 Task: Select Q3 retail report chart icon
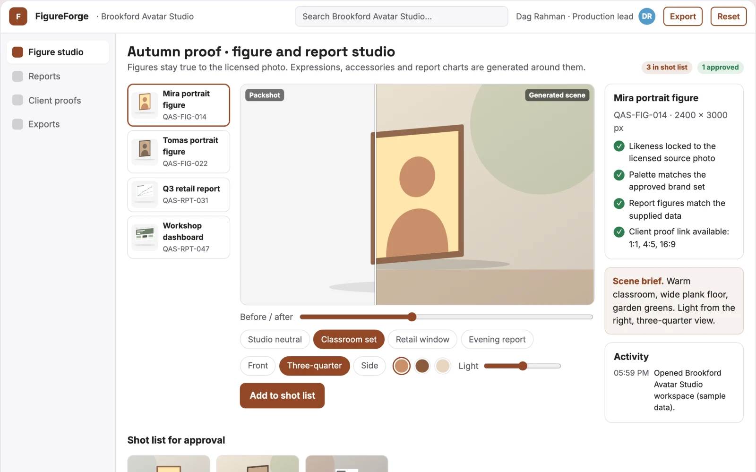(x=145, y=194)
